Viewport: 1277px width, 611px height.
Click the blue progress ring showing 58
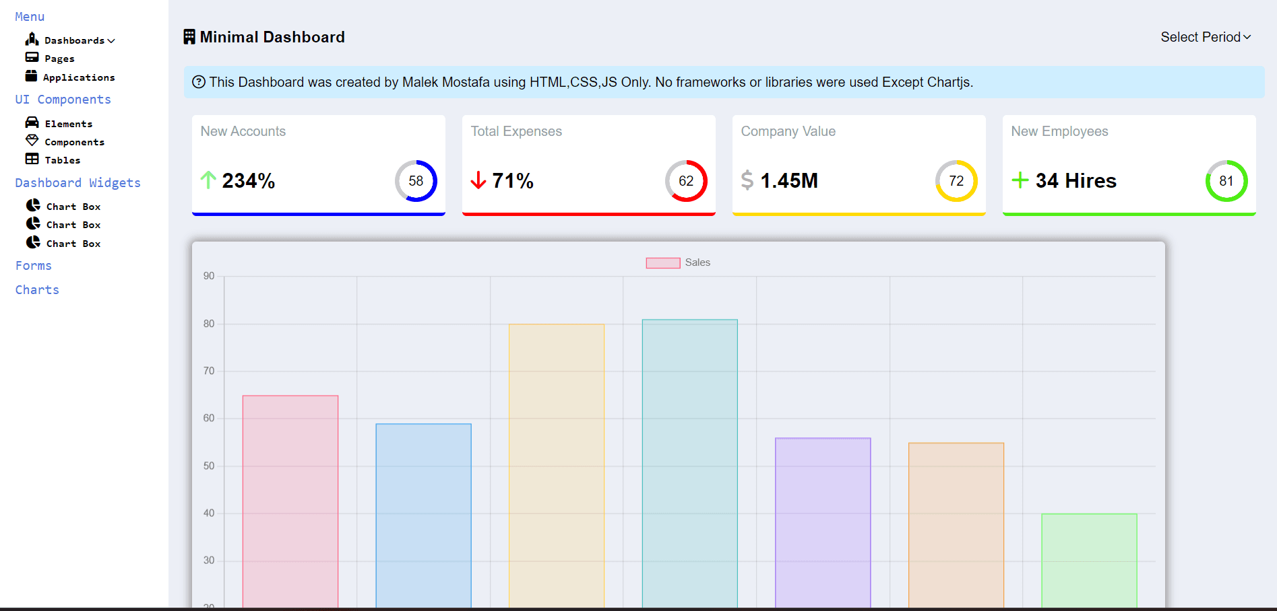416,181
